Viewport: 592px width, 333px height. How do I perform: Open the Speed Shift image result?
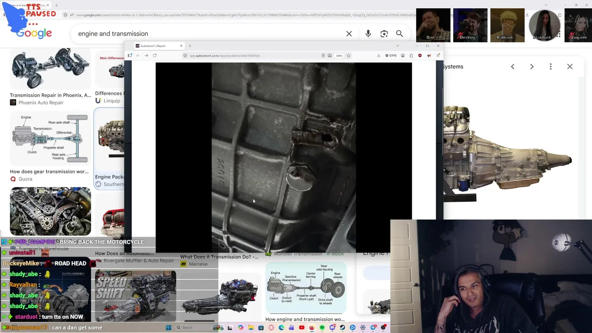click(x=136, y=296)
